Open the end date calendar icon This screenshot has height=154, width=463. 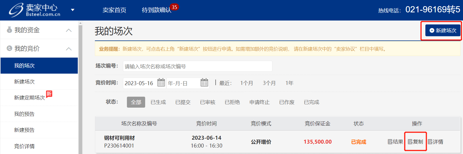click(x=204, y=83)
